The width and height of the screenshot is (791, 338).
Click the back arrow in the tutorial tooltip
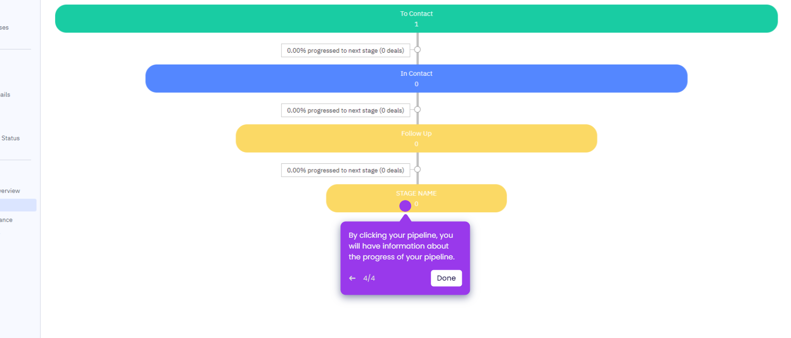pyautogui.click(x=352, y=278)
